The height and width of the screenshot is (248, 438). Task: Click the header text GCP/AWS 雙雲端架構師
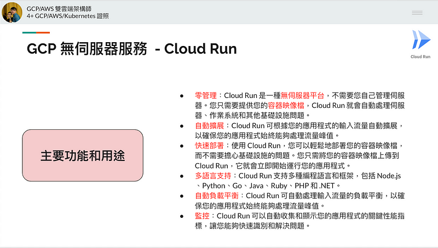click(x=59, y=9)
